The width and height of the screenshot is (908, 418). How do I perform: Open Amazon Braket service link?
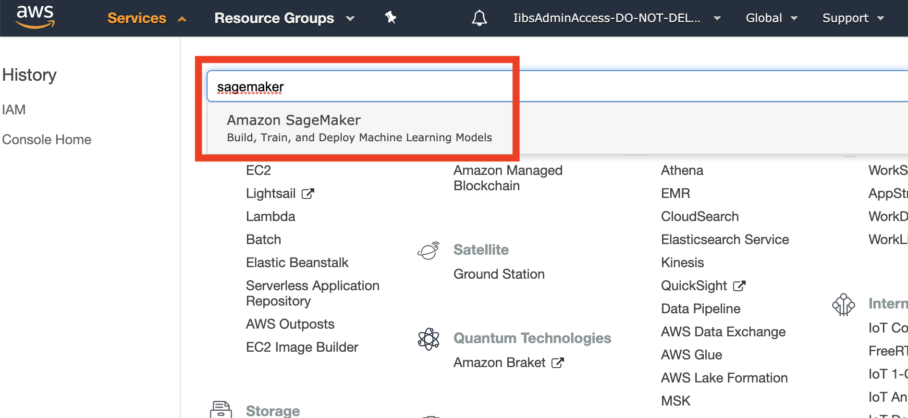click(x=499, y=363)
